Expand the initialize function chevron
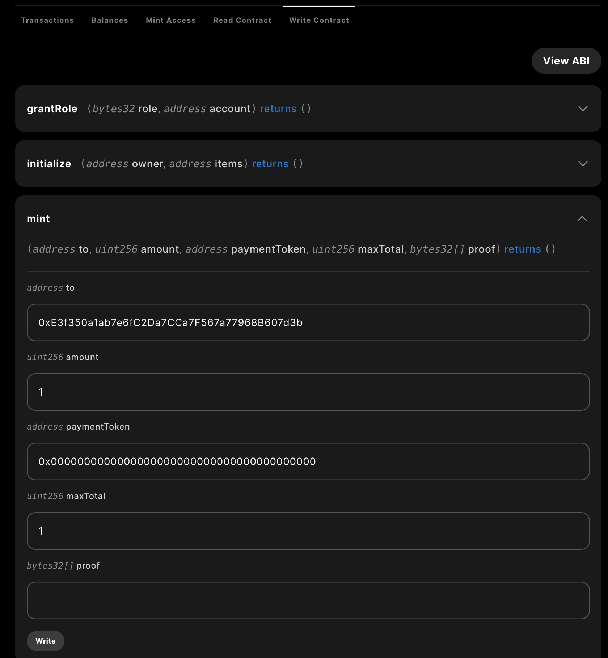This screenshot has width=608, height=658. 583,164
